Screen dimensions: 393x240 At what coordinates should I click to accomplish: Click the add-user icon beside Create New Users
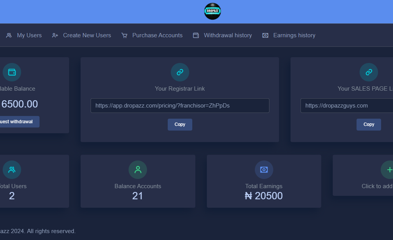tap(55, 35)
